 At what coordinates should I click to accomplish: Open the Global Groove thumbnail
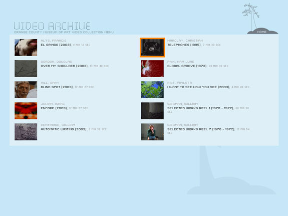(152, 69)
